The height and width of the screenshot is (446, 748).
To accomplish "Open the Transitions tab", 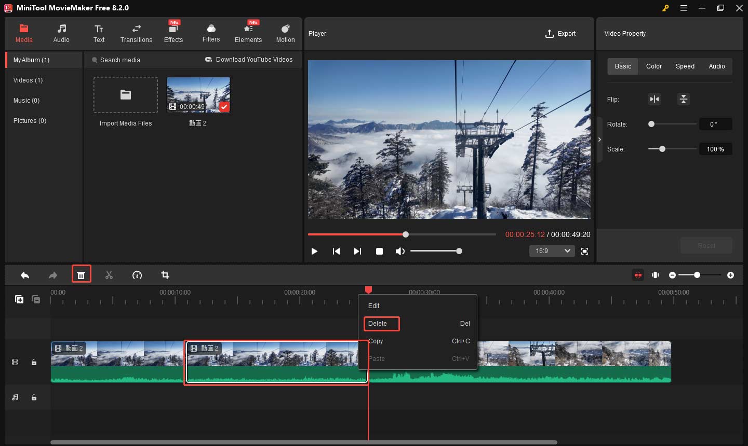I will click(x=136, y=33).
